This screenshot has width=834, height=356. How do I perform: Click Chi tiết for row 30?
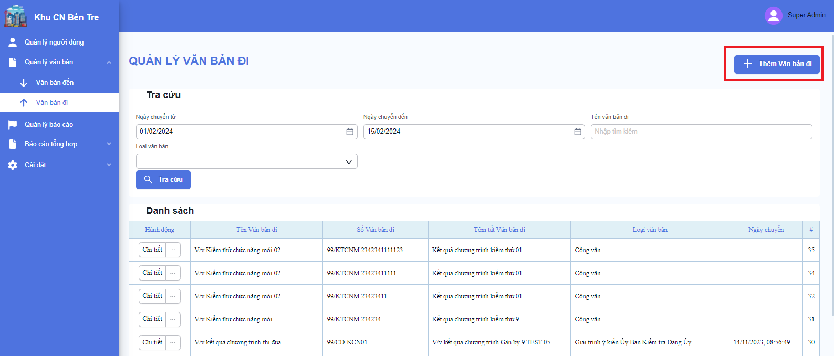152,342
